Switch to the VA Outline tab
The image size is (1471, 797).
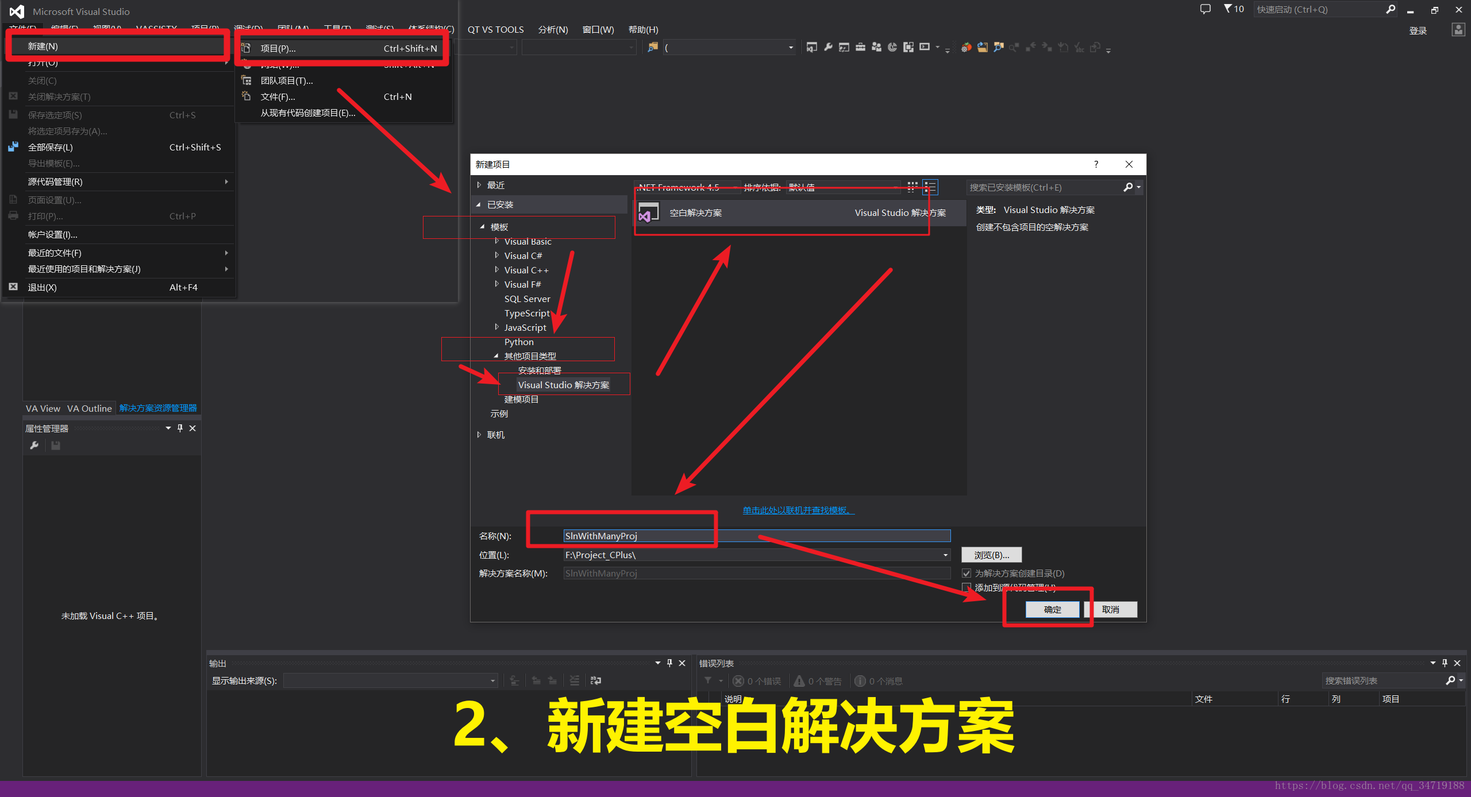click(x=89, y=408)
